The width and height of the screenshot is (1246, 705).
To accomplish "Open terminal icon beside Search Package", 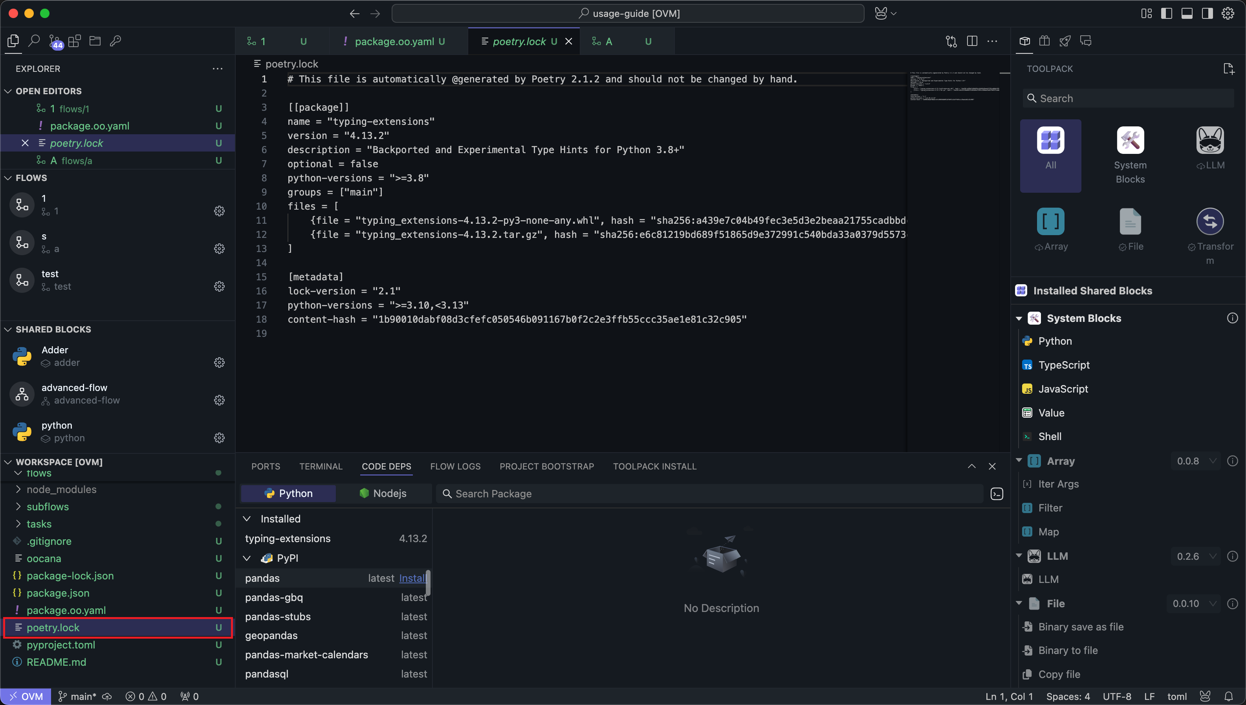I will point(997,493).
